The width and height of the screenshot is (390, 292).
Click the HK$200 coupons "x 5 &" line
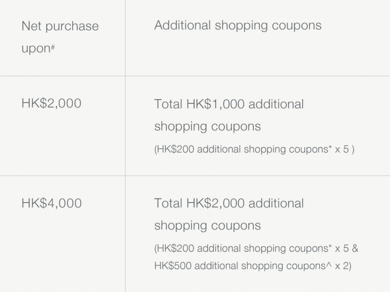[x=256, y=249]
